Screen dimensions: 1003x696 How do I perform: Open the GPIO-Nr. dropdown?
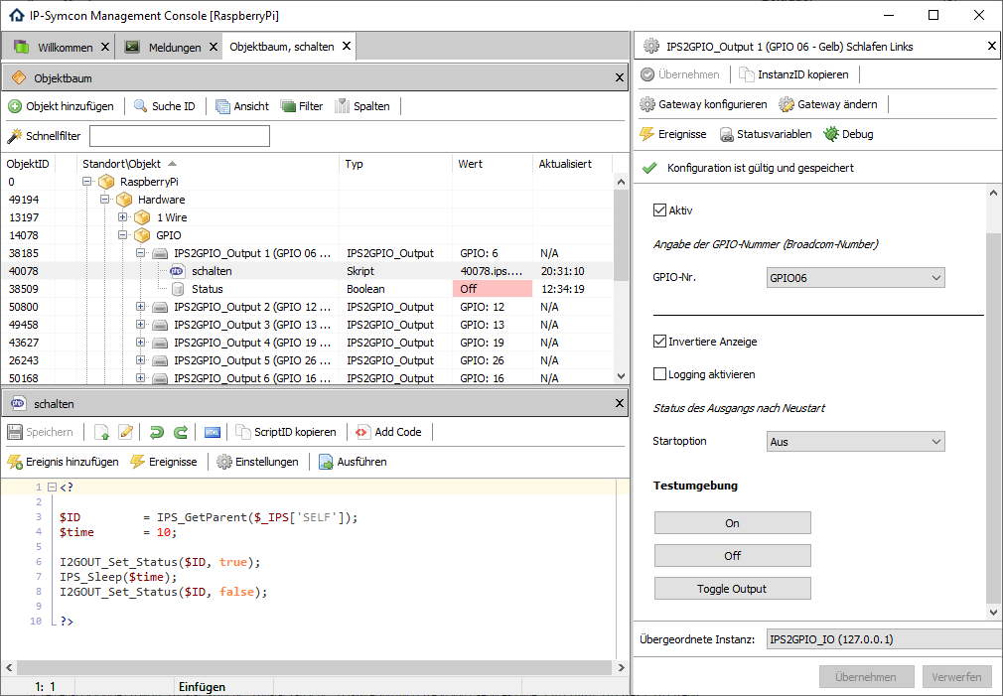[855, 278]
